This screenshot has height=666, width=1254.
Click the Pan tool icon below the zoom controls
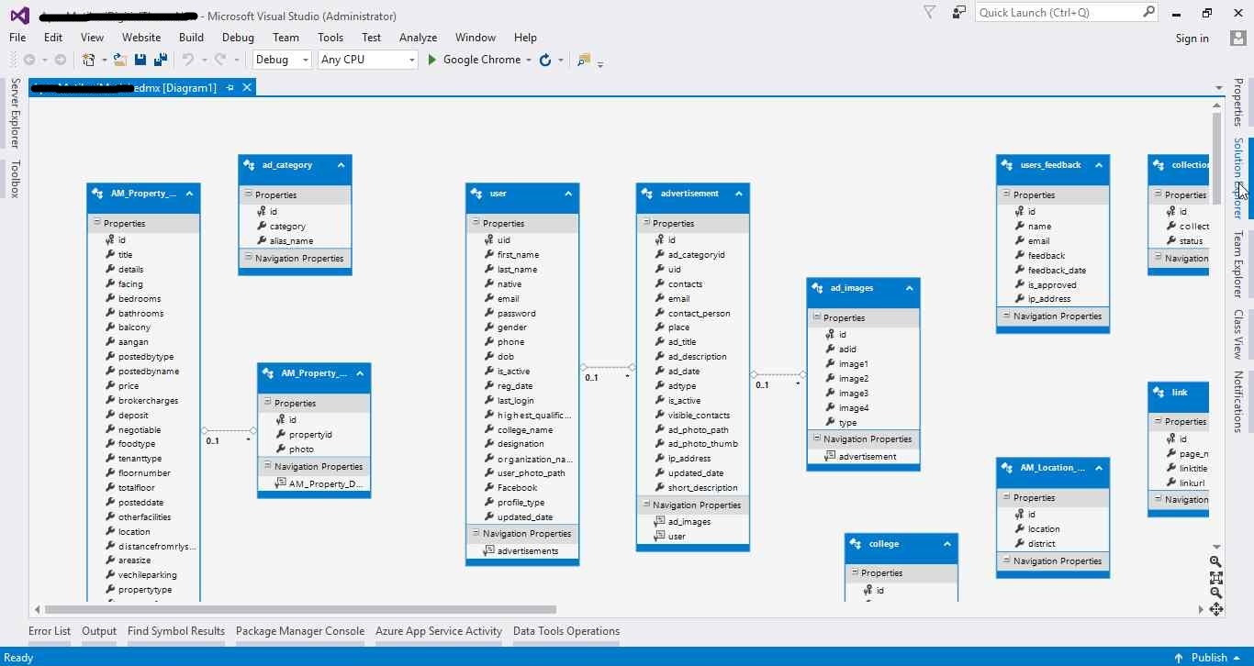coord(1217,608)
